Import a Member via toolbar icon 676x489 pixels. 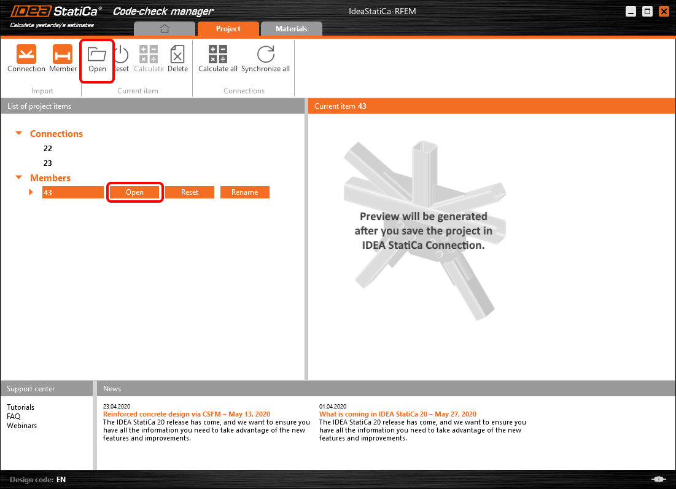pyautogui.click(x=63, y=58)
